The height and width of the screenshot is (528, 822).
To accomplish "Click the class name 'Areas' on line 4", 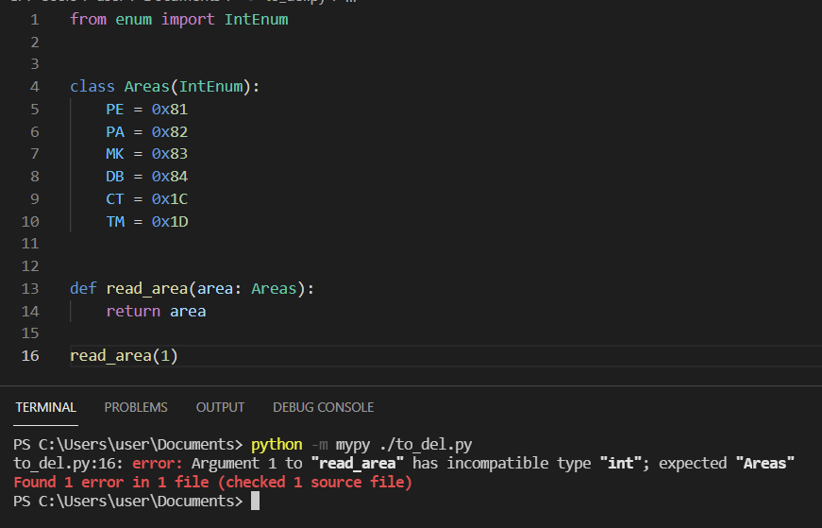I will (x=147, y=87).
